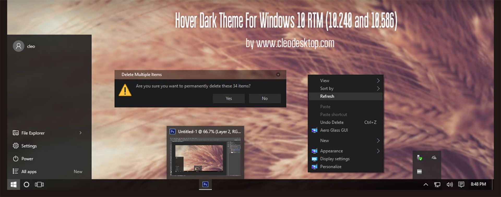The width and height of the screenshot is (501, 197).
Task: Click Display settings monitor icon
Action: 314,159
